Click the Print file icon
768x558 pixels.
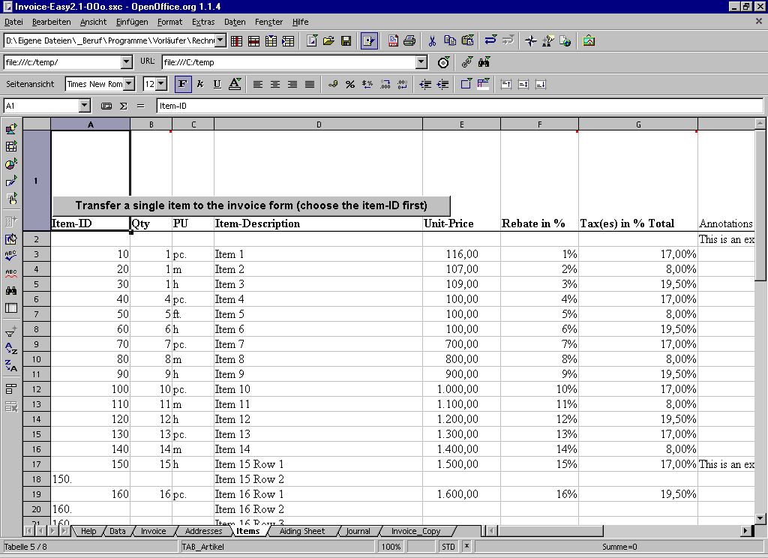409,40
